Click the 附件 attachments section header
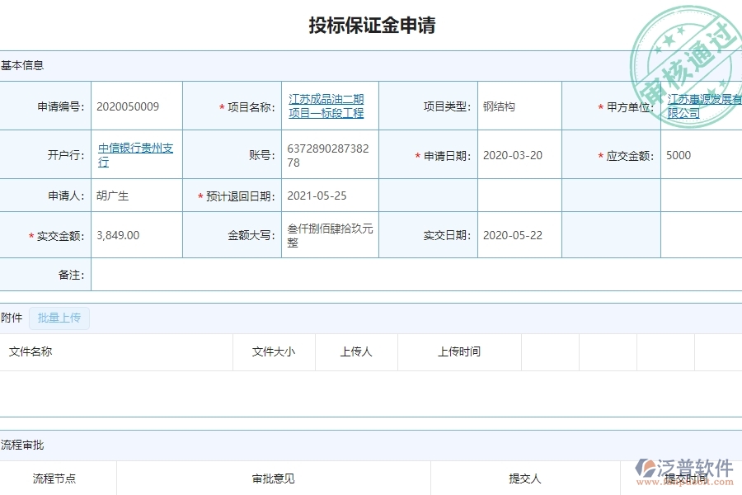 tap(12, 318)
